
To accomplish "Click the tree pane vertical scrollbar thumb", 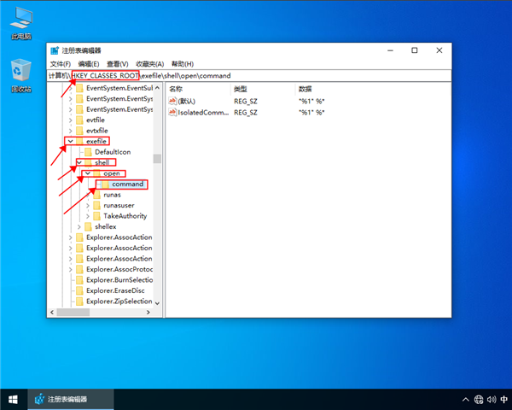I will point(157,158).
